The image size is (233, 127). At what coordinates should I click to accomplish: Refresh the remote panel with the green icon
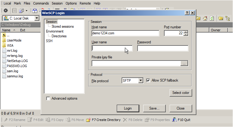click(x=212, y=18)
